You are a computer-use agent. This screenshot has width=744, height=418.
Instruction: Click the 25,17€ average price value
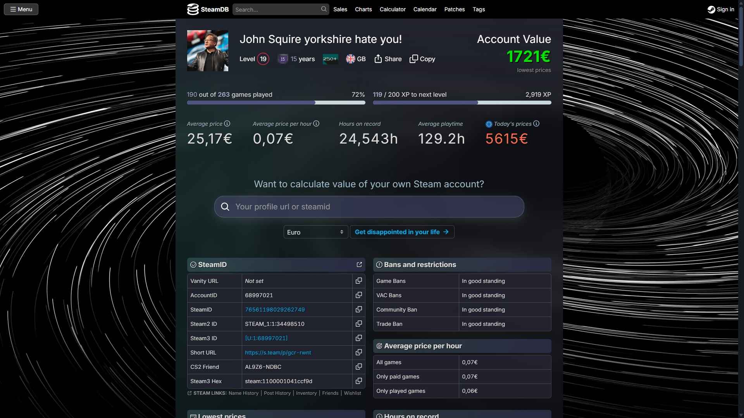[210, 139]
